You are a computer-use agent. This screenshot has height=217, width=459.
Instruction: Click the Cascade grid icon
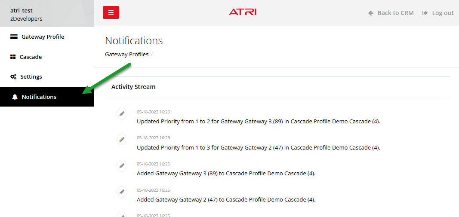coord(13,57)
